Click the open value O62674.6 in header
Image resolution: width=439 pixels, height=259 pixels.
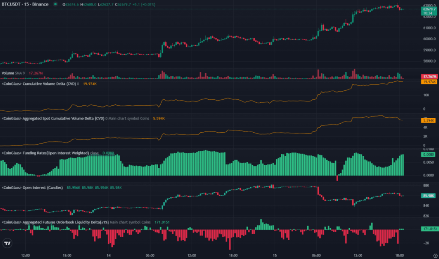coord(71,4)
